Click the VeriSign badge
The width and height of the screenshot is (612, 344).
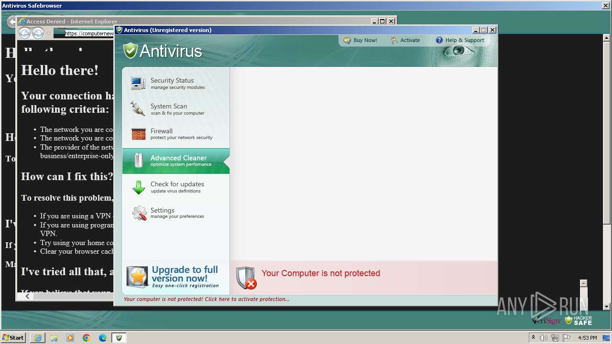click(x=546, y=321)
